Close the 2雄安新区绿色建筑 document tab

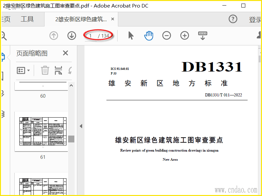click(x=113, y=19)
